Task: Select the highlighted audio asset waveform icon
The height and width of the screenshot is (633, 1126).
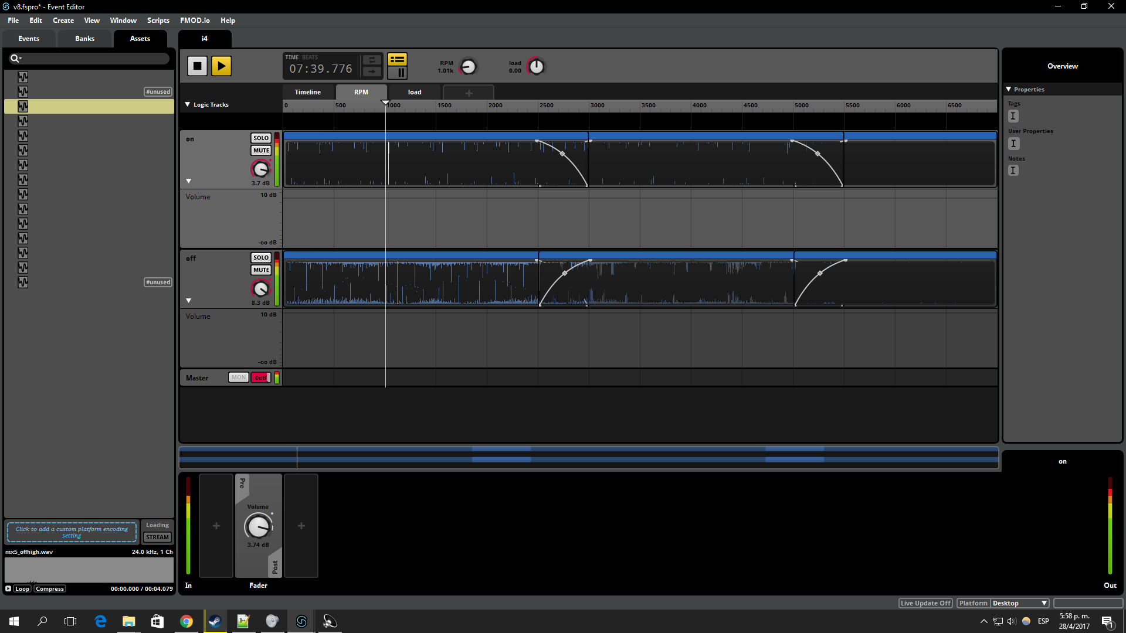Action: point(23,106)
